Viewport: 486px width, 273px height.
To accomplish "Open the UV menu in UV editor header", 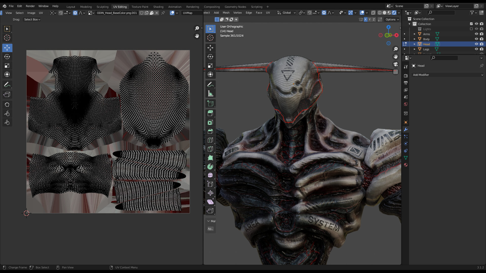I will pos(41,13).
